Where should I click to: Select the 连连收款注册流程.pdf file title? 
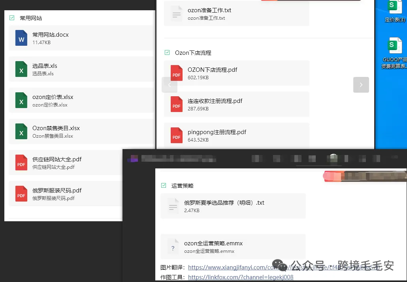click(x=215, y=101)
